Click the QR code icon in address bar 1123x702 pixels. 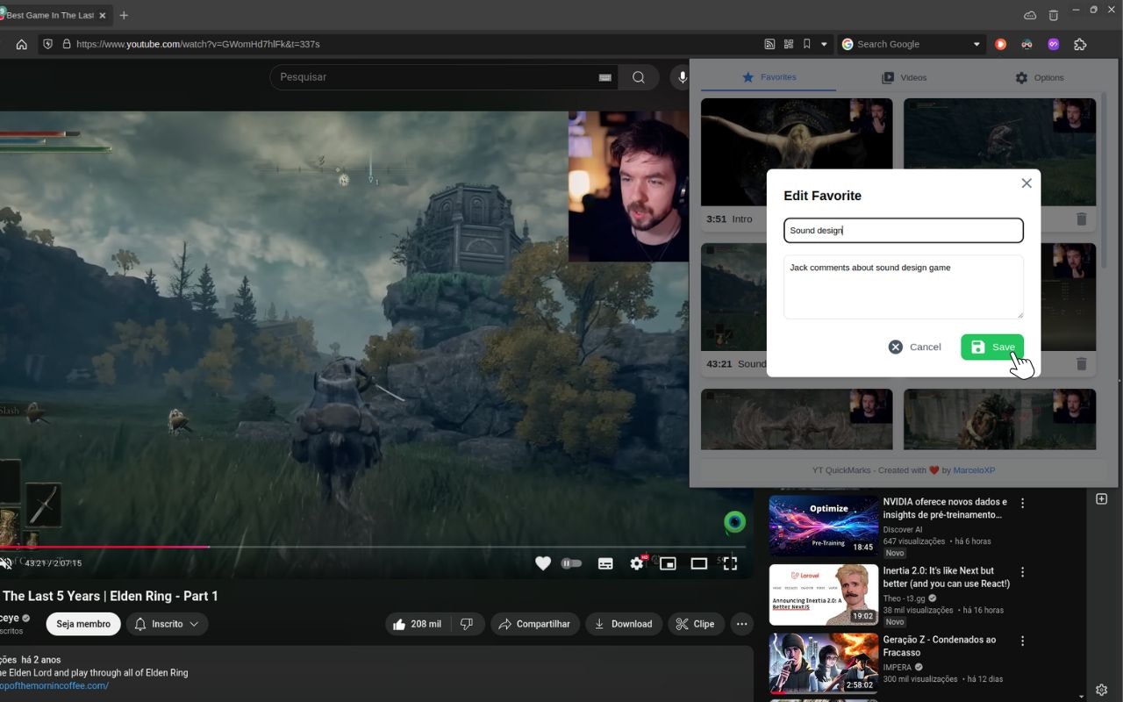click(788, 44)
